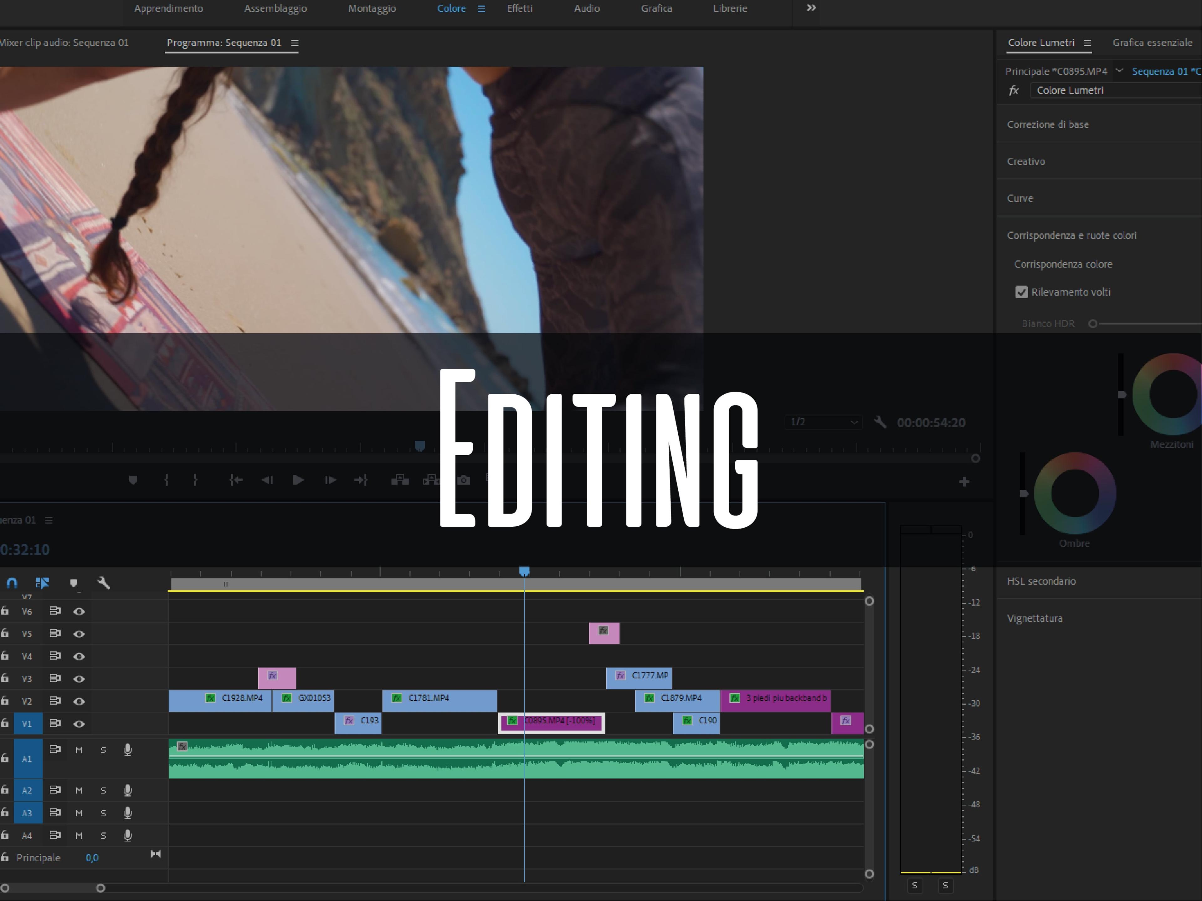This screenshot has height=901, width=1202.
Task: Mute audio track A4
Action: point(79,836)
